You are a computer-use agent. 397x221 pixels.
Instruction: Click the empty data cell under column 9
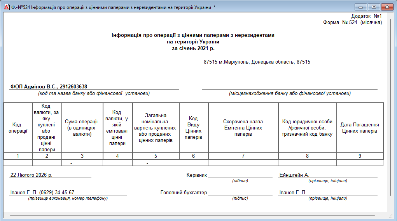(x=360, y=163)
